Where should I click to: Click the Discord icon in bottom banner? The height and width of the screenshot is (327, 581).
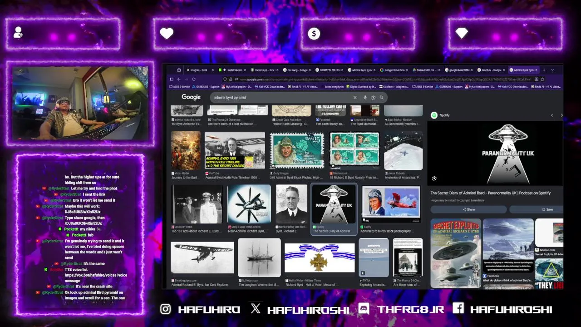(364, 309)
